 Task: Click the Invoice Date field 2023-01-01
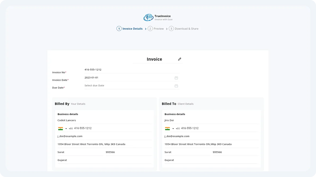coord(132,78)
